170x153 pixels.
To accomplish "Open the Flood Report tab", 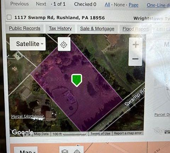I will [135, 29].
